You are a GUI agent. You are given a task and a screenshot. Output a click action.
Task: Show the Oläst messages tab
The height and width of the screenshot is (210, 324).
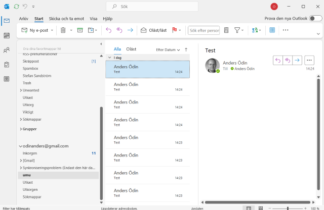pyautogui.click(x=131, y=49)
